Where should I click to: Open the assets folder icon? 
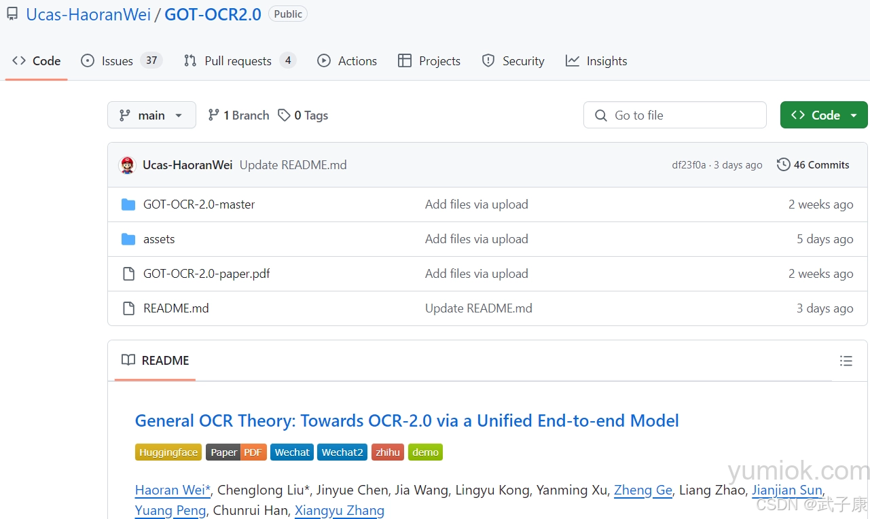[x=129, y=238]
